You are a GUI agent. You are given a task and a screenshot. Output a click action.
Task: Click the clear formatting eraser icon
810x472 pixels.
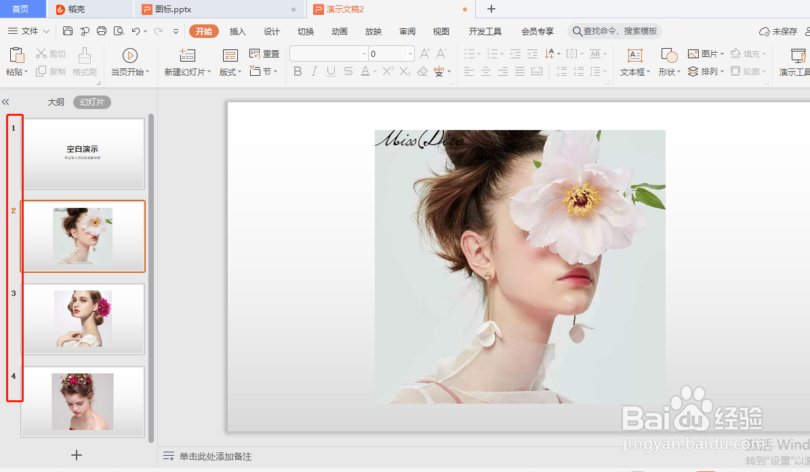pos(422,71)
